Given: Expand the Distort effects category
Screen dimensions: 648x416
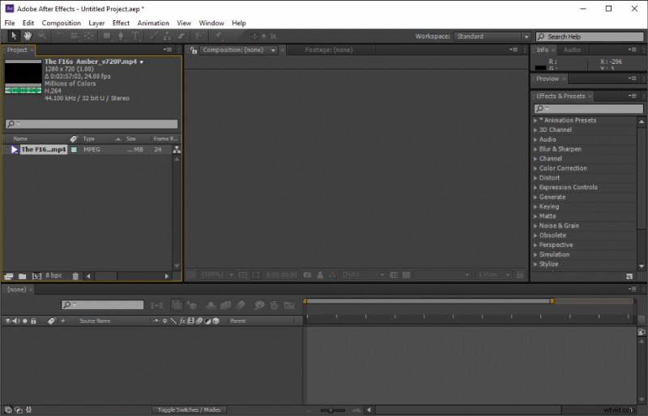Looking at the screenshot, I should point(535,177).
